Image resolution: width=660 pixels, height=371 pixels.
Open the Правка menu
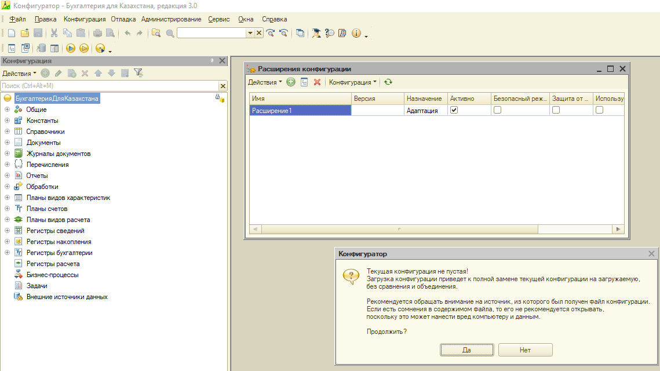45,19
